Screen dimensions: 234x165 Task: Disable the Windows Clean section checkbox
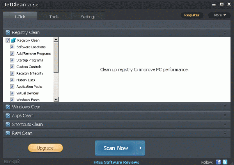8,106
